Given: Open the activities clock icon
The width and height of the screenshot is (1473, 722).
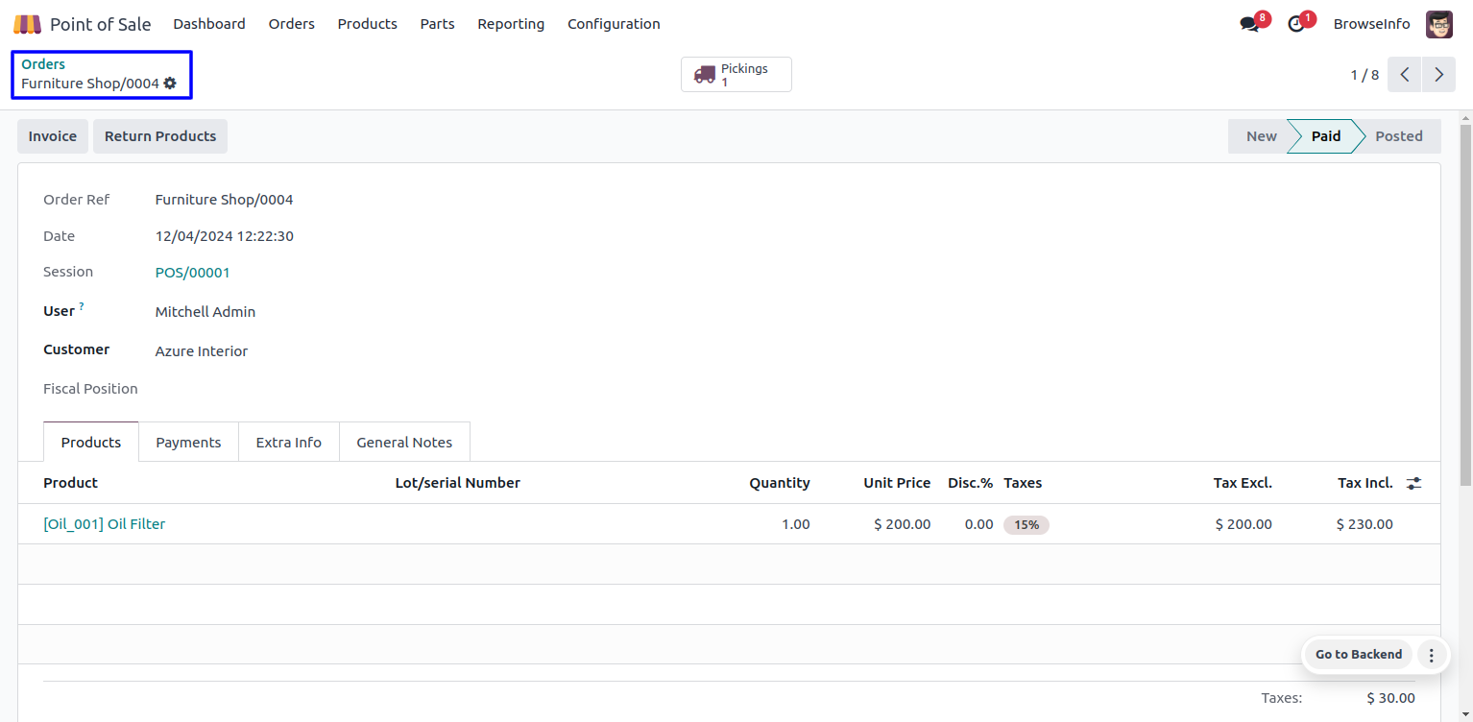Looking at the screenshot, I should click(1296, 24).
